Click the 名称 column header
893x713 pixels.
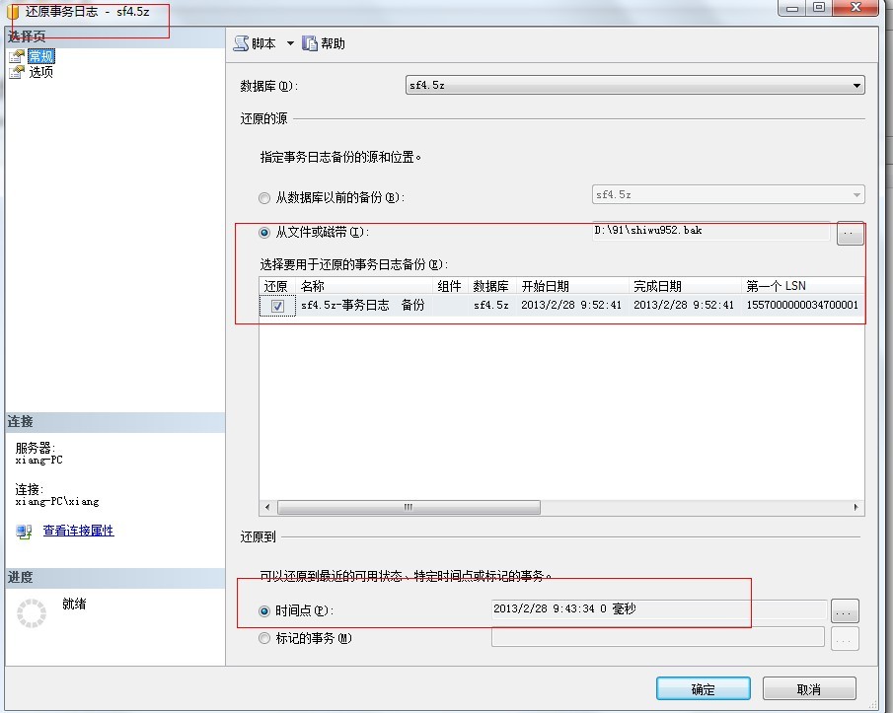click(364, 286)
